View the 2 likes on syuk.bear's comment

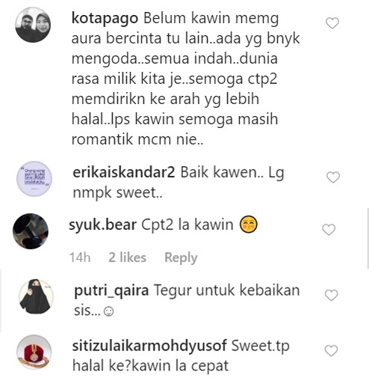click(127, 258)
